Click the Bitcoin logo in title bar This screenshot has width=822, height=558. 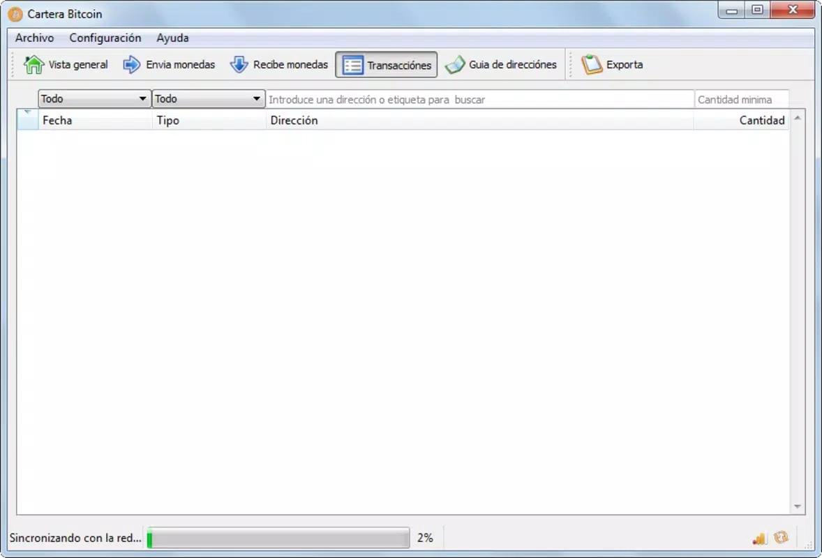click(x=15, y=14)
